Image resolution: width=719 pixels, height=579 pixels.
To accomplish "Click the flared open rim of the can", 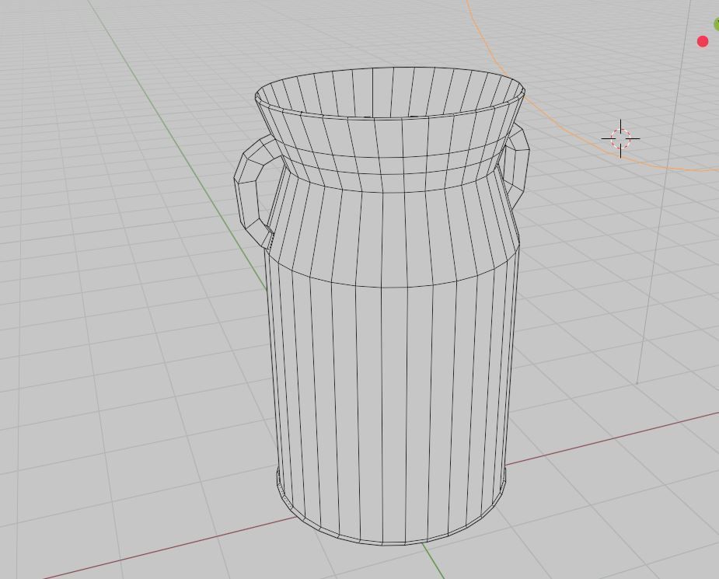I will pos(389,94).
